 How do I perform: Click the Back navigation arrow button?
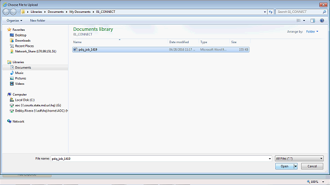point(6,12)
